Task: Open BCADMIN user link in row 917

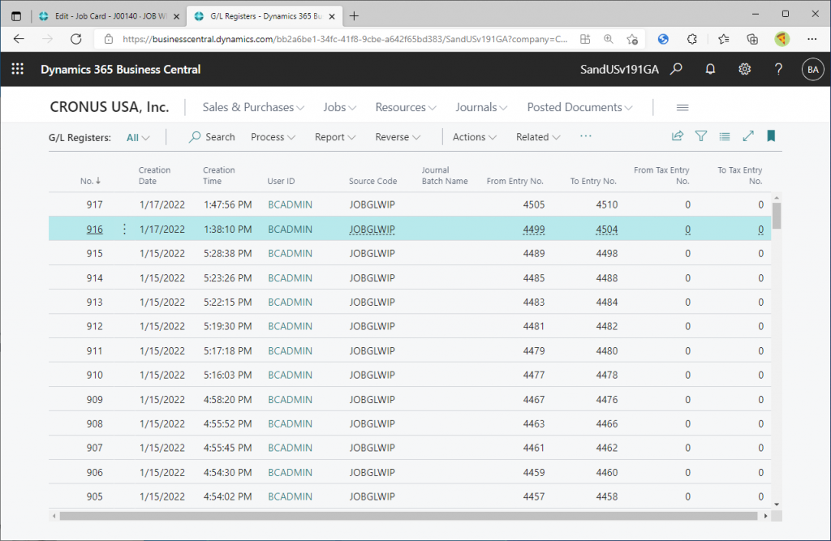Action: pyautogui.click(x=290, y=204)
